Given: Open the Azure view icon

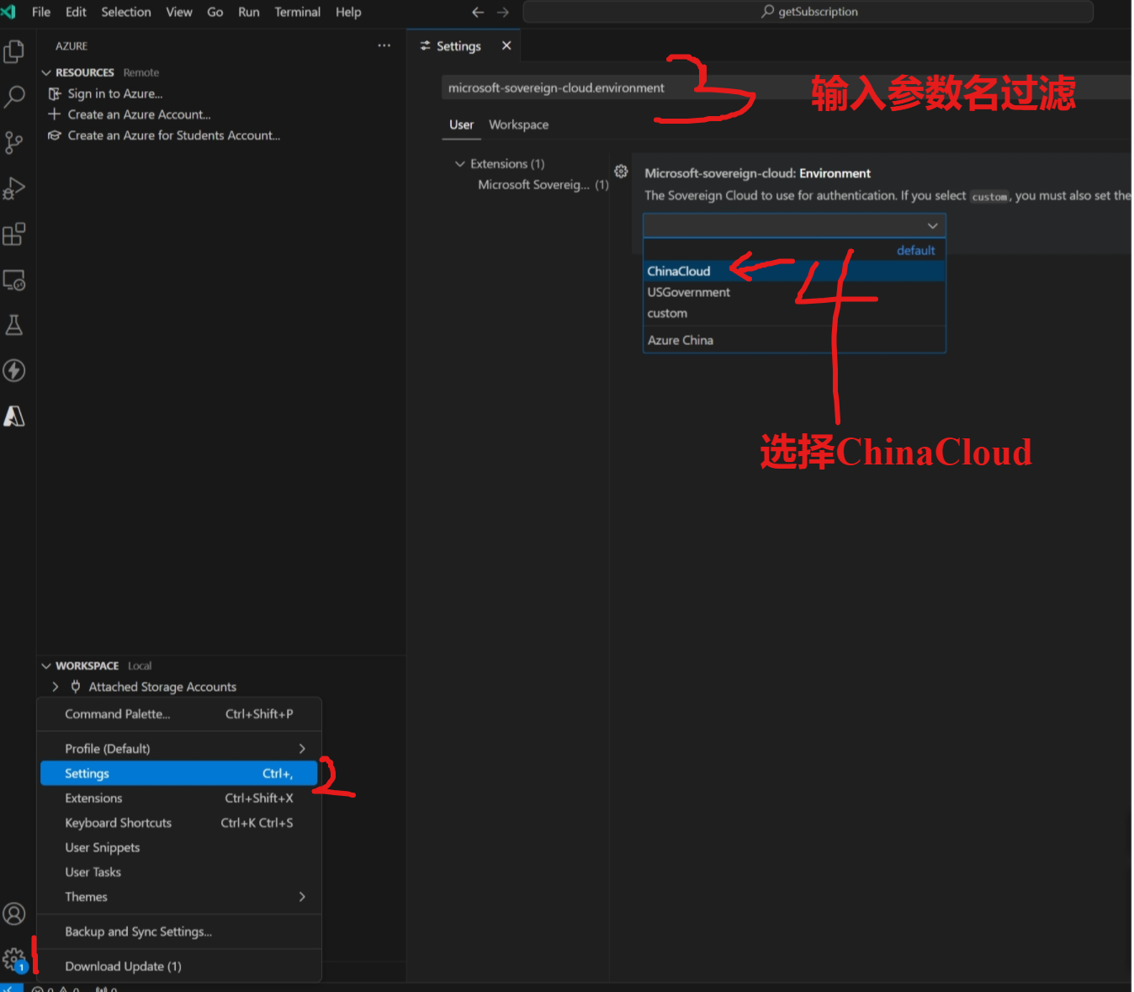Looking at the screenshot, I should coord(14,416).
